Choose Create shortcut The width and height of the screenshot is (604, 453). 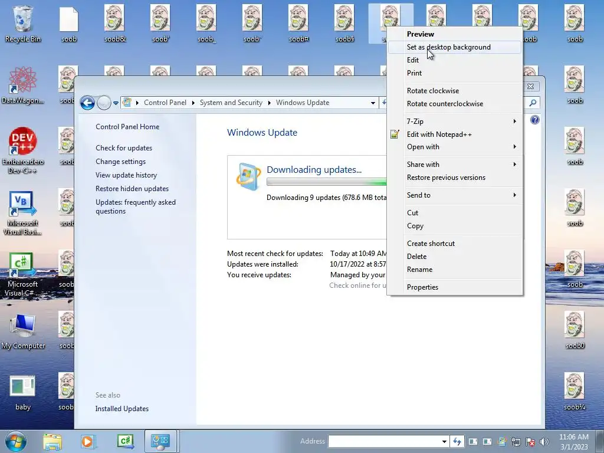(x=455, y=244)
